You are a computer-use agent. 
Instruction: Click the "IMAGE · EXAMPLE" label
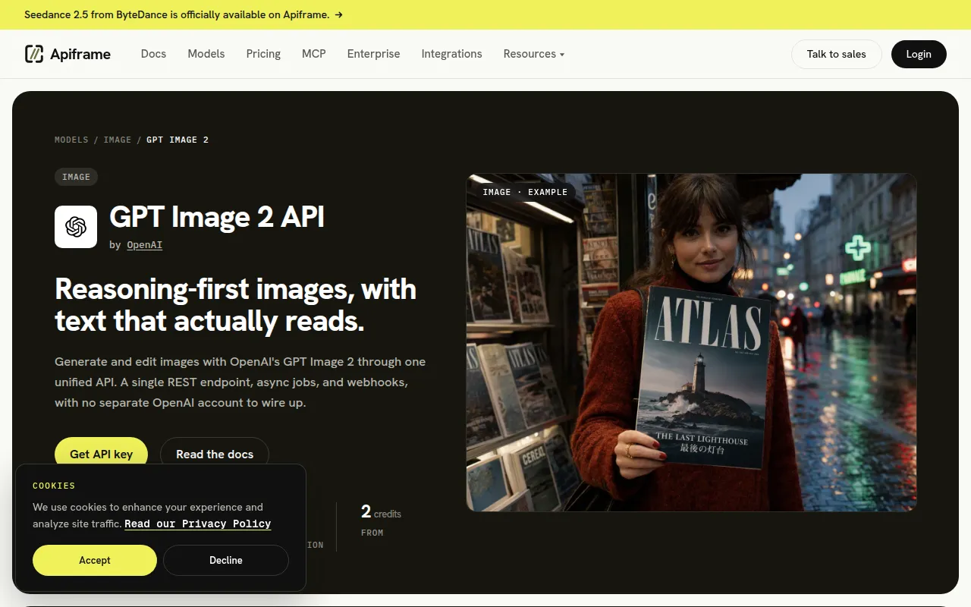525,192
